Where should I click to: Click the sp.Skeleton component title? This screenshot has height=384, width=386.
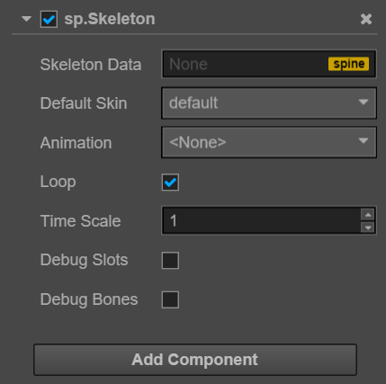pos(110,19)
